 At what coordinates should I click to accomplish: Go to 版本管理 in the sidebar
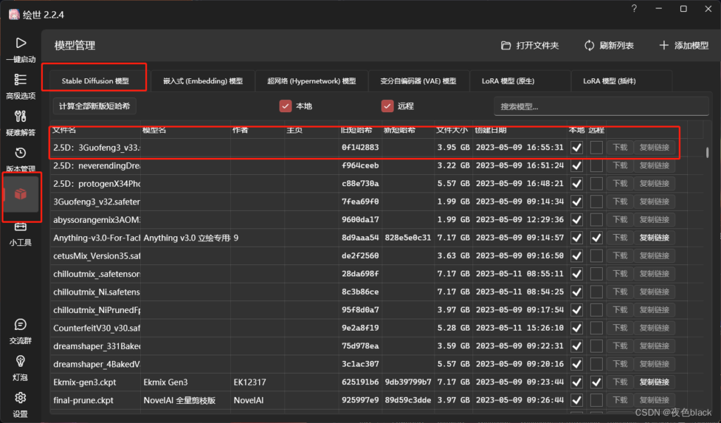click(20, 154)
